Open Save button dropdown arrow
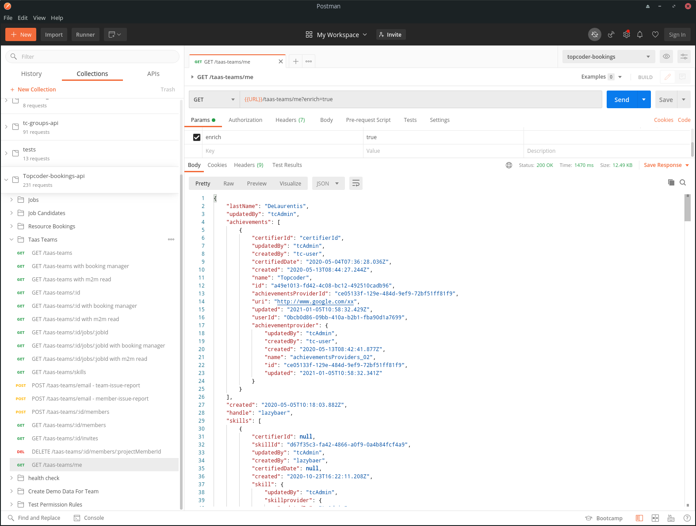This screenshot has width=696, height=526. point(684,99)
